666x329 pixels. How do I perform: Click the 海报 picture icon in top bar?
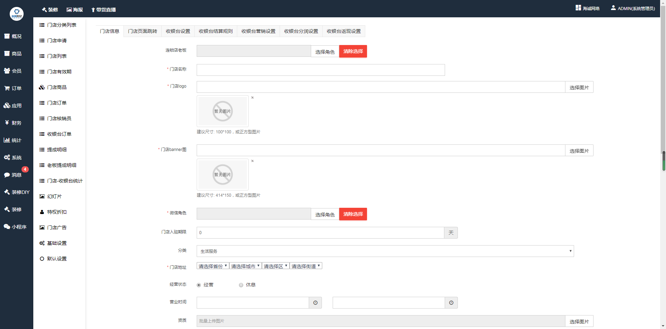pos(69,10)
